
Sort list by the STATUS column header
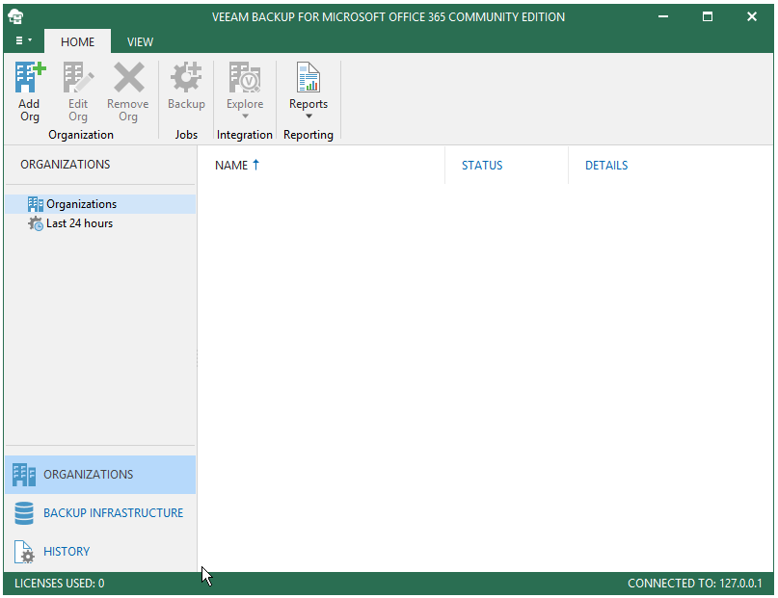pos(482,166)
